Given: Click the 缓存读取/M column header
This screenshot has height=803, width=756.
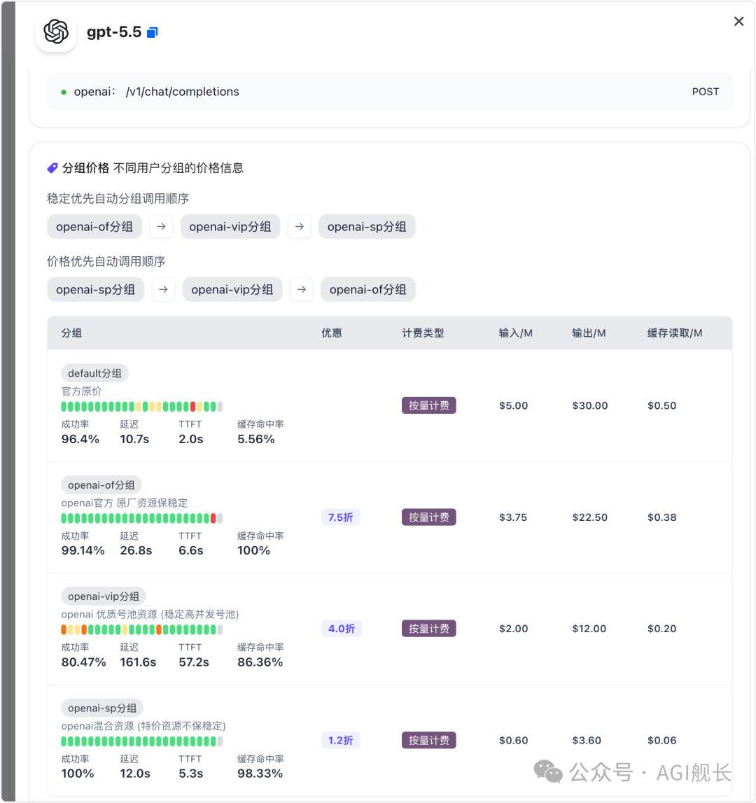Looking at the screenshot, I should [675, 333].
